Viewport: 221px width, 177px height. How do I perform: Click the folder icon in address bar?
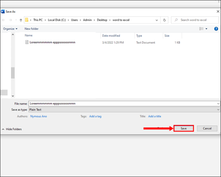tap(27, 20)
